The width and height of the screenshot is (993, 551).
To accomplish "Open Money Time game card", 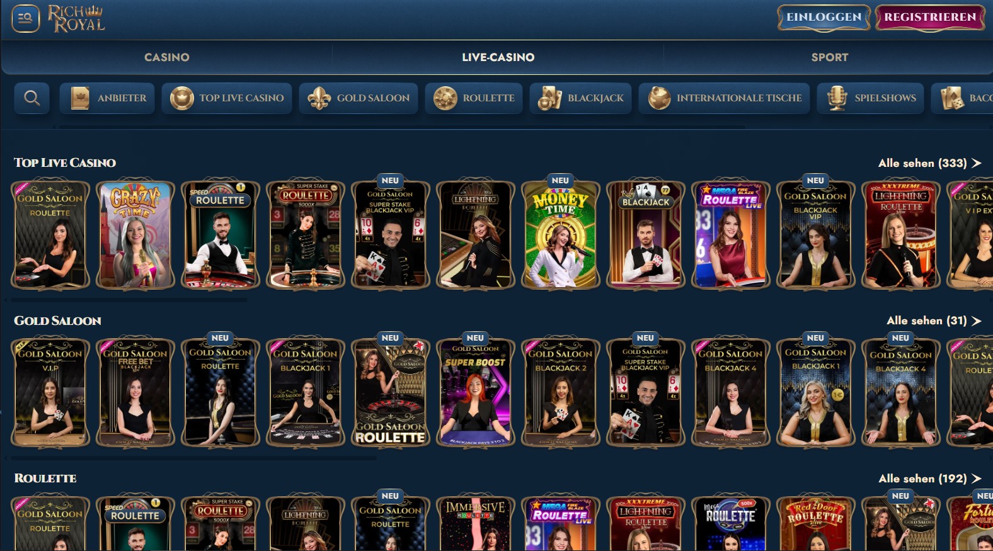I will (561, 234).
